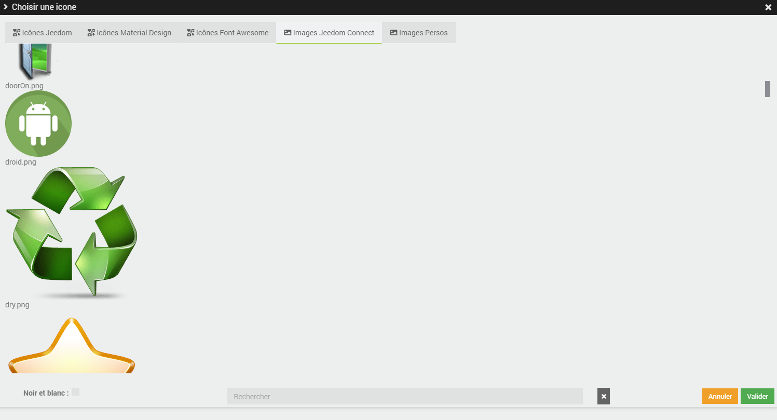Choose the green recycle dry.png image
This screenshot has height=420, width=777.
click(x=72, y=234)
